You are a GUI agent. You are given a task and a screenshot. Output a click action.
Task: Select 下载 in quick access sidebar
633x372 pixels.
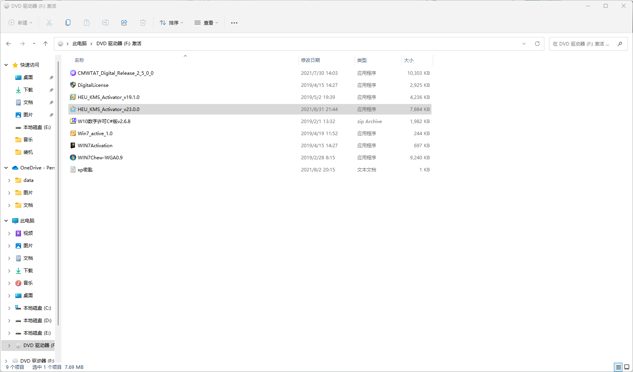point(28,90)
